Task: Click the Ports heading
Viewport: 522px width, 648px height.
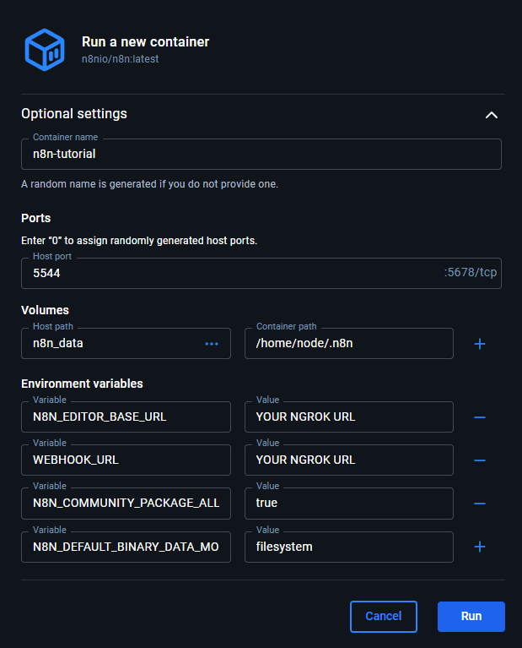Action: pyautogui.click(x=36, y=218)
